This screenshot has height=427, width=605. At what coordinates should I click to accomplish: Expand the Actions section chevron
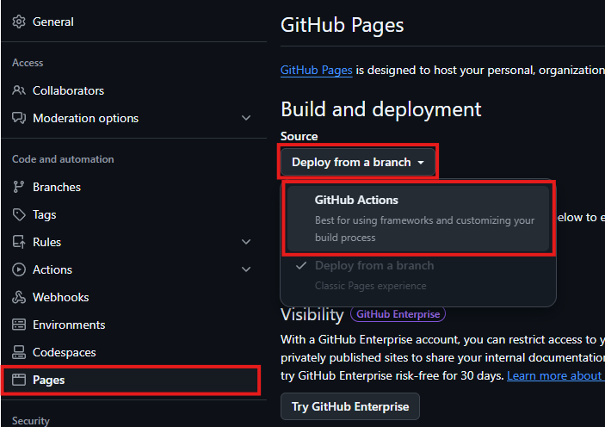(x=246, y=269)
